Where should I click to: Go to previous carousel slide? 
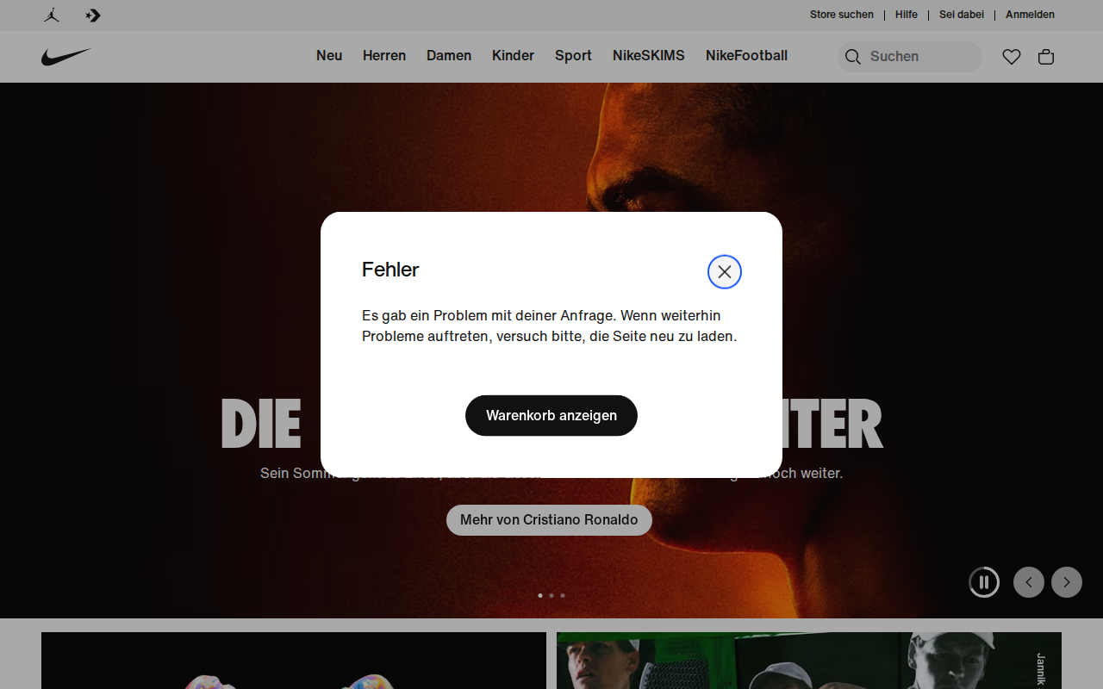(x=1029, y=582)
